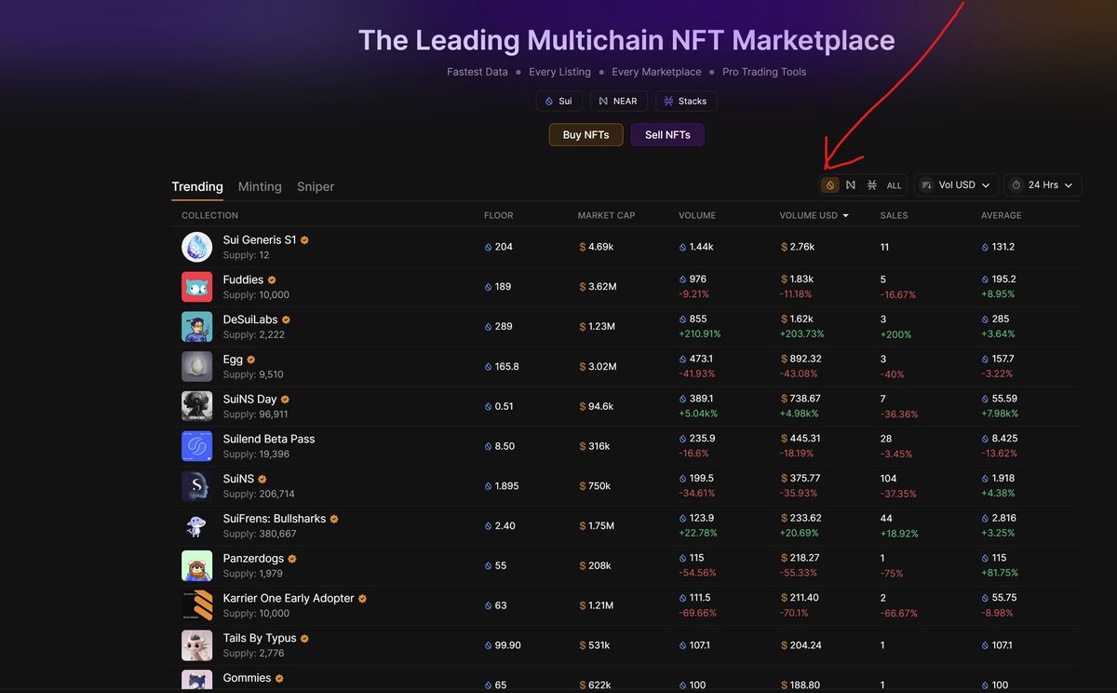The image size is (1117, 693).
Task: Click verified badge next to SuiFrens: Bullsharks
Action: 334,519
